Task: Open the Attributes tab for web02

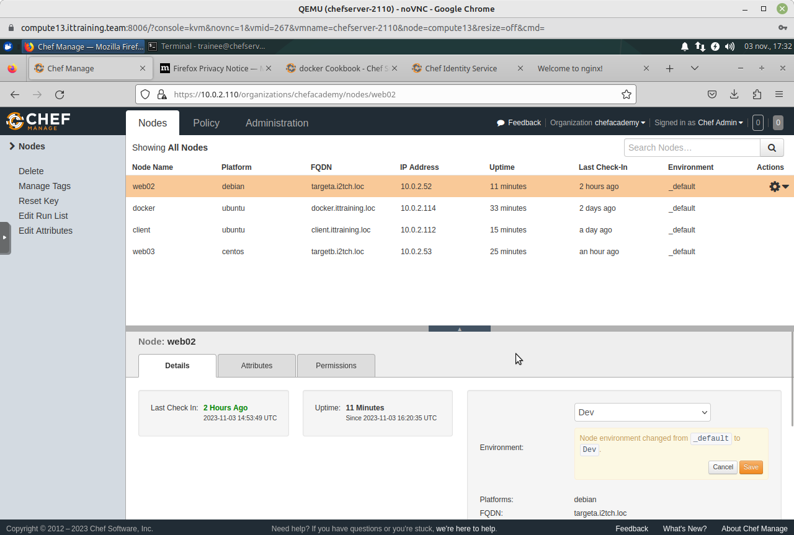Action: coord(257,366)
